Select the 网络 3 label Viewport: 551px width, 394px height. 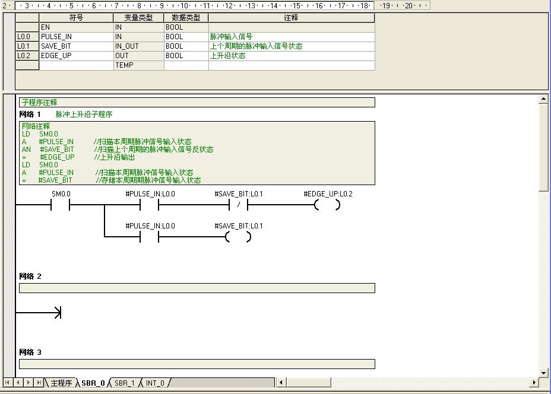point(30,352)
